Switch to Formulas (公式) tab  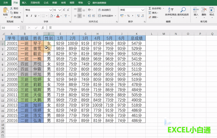click(46, 3)
